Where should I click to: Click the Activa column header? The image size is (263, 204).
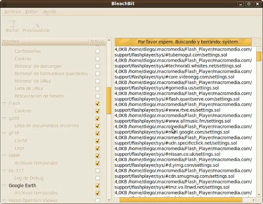tap(97, 42)
